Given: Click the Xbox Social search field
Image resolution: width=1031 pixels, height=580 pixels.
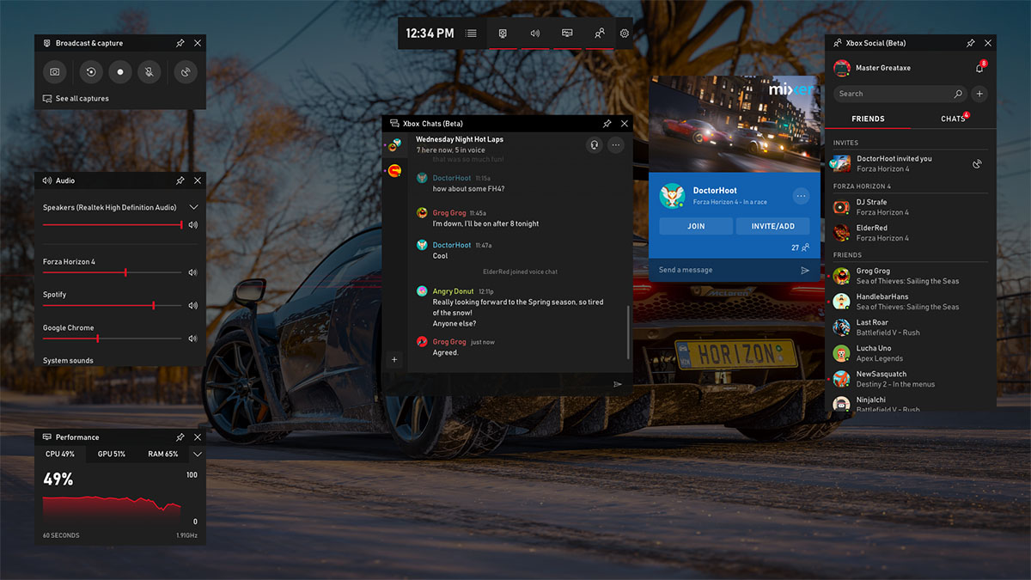Looking at the screenshot, I should pyautogui.click(x=900, y=94).
